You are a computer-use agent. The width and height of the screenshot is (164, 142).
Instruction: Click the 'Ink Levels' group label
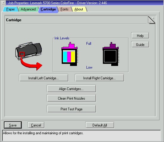click(x=62, y=38)
